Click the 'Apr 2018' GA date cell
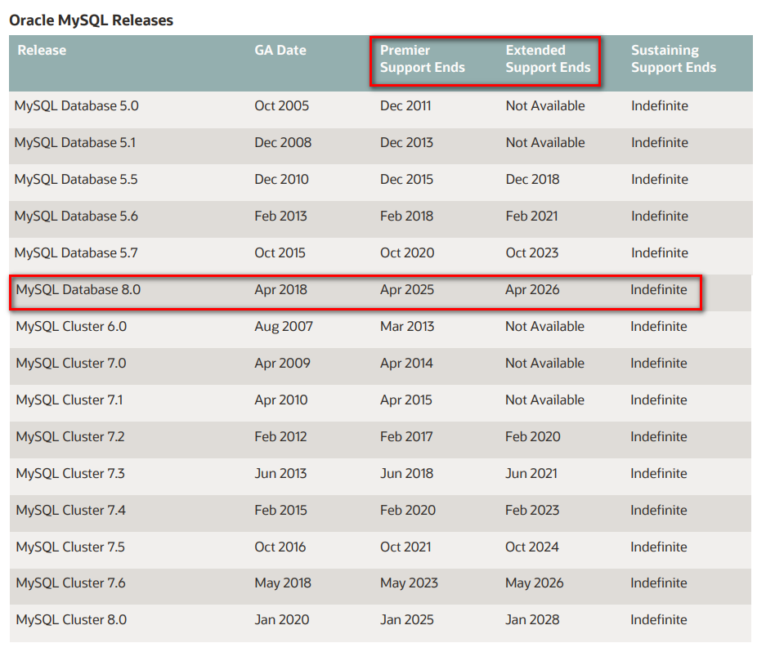The width and height of the screenshot is (766, 652). (x=281, y=289)
